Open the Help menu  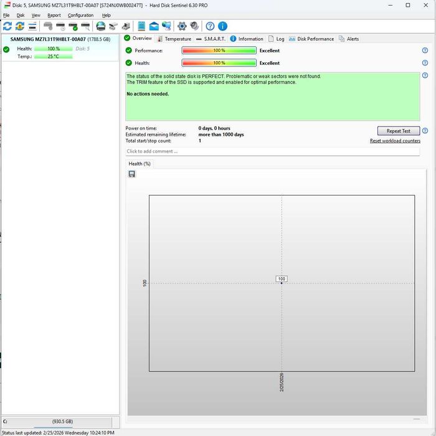point(107,16)
